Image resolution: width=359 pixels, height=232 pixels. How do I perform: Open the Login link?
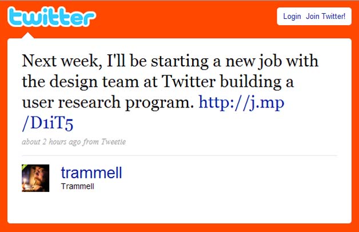(292, 17)
